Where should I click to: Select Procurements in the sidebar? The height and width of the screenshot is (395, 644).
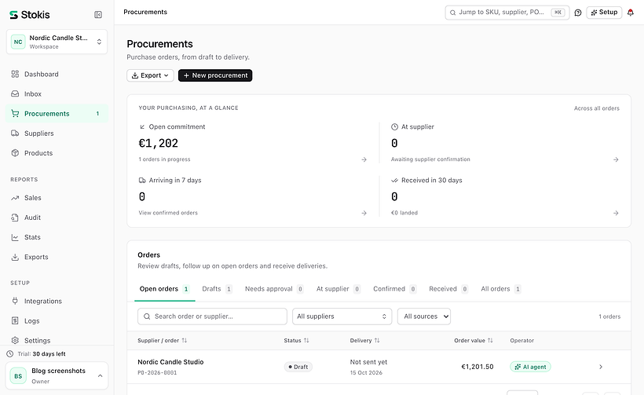[57, 114]
